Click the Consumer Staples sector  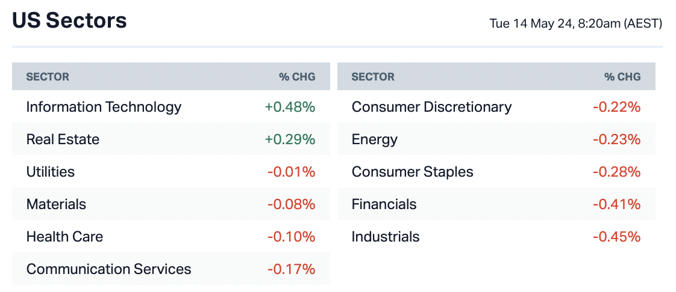coord(412,172)
